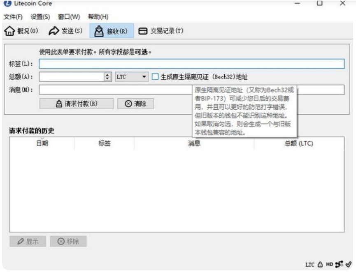Click the sync checkmark icon in status bar
The image size is (356, 272).
tap(349, 264)
